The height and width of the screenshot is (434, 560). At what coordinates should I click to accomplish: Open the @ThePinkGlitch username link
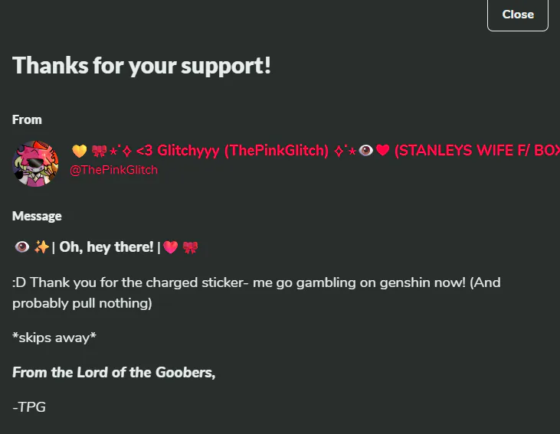pyautogui.click(x=114, y=170)
